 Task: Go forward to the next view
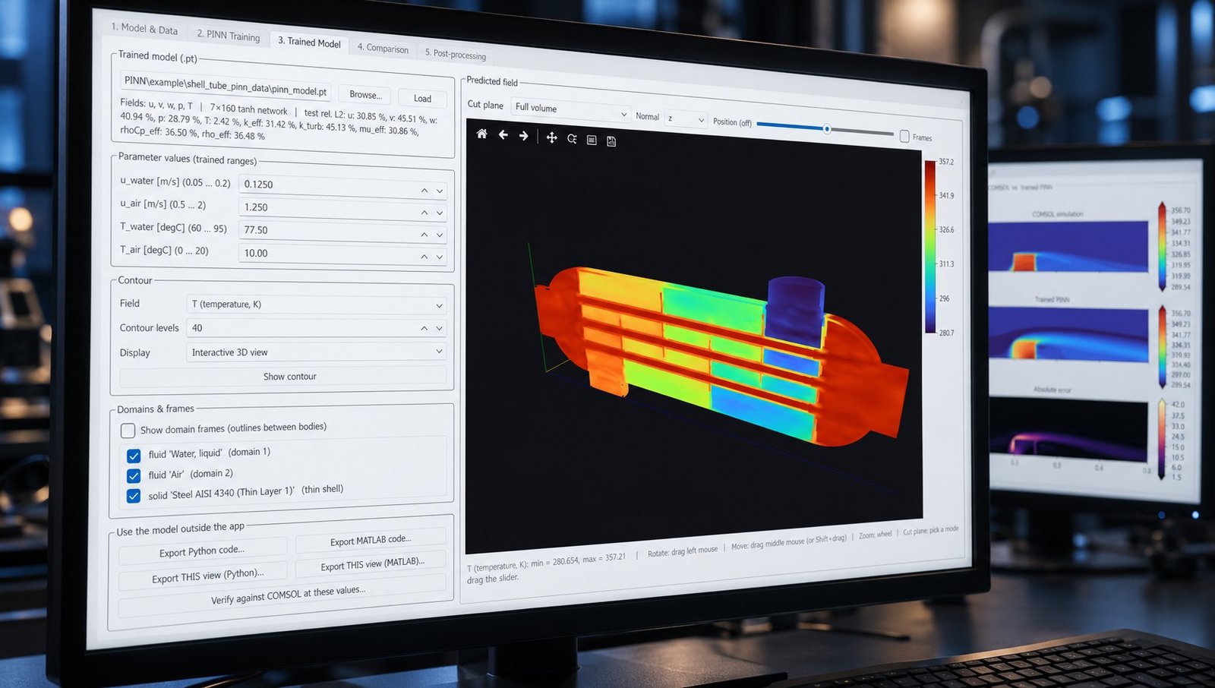point(523,136)
